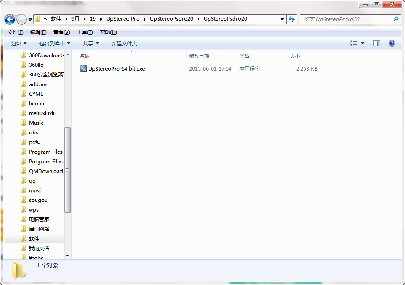
Task: Open the arrow after 软件 in the breadcrumb
Action: tap(66, 19)
